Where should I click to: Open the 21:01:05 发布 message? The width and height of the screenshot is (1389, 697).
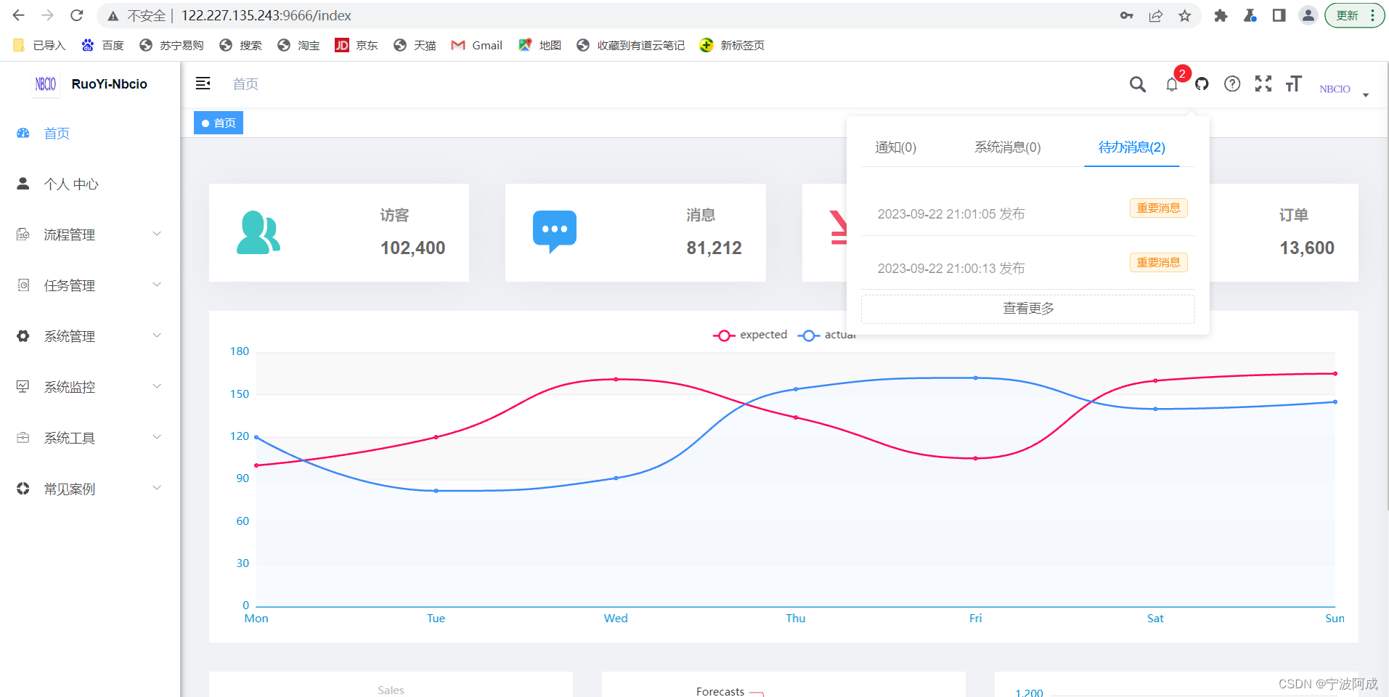point(951,214)
